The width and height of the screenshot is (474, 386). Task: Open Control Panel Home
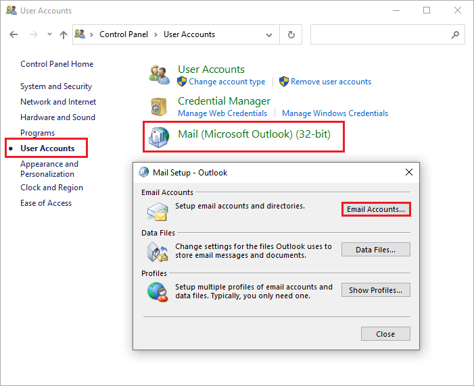(57, 64)
